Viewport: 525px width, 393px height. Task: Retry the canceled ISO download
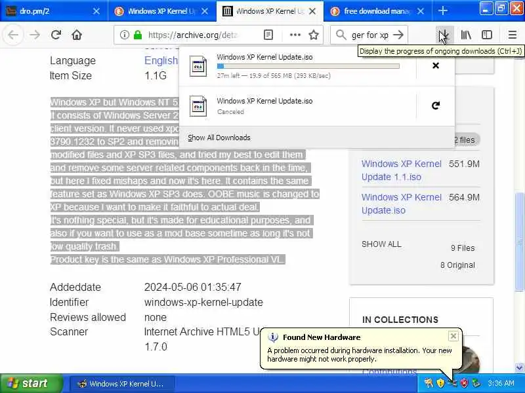436,106
